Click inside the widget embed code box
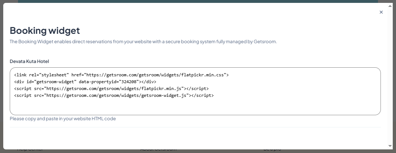 coord(195,91)
